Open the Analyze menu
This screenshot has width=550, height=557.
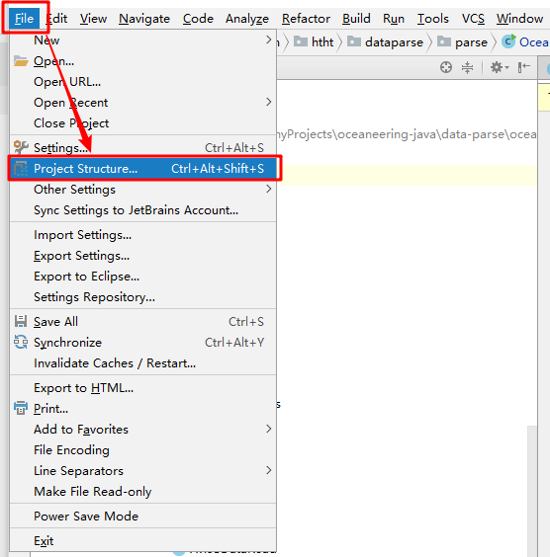coord(247,19)
